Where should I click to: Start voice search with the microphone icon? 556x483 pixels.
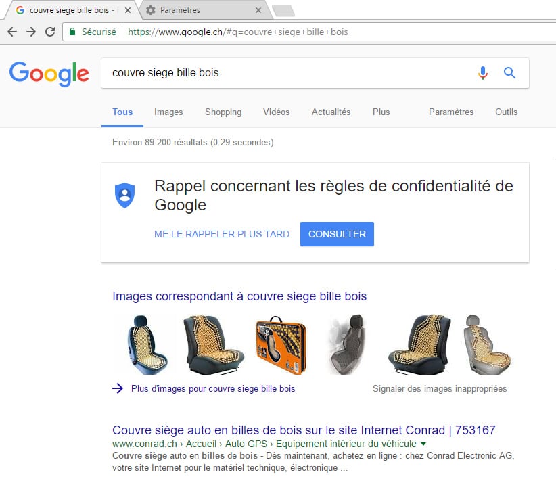(482, 73)
